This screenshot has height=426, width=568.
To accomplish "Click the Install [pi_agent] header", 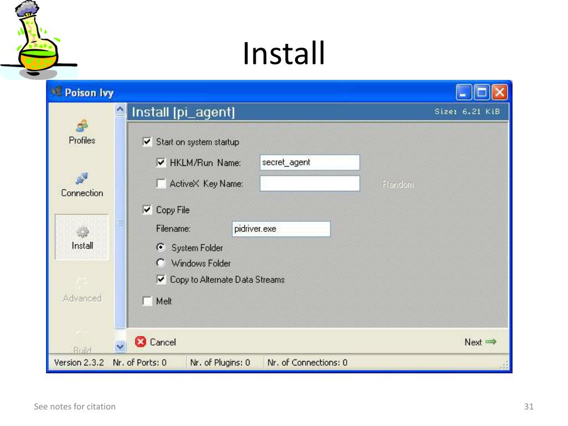I will point(183,112).
